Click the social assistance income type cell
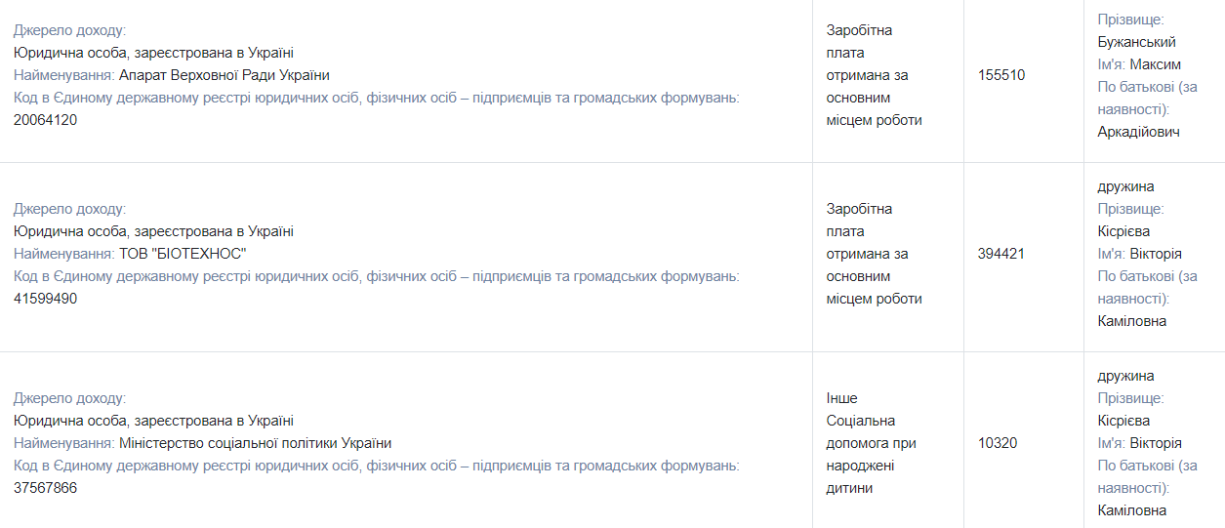This screenshot has width=1225, height=528. point(871,443)
